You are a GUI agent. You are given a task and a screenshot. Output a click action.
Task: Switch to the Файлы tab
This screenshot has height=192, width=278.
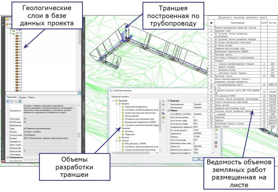click(x=31, y=97)
